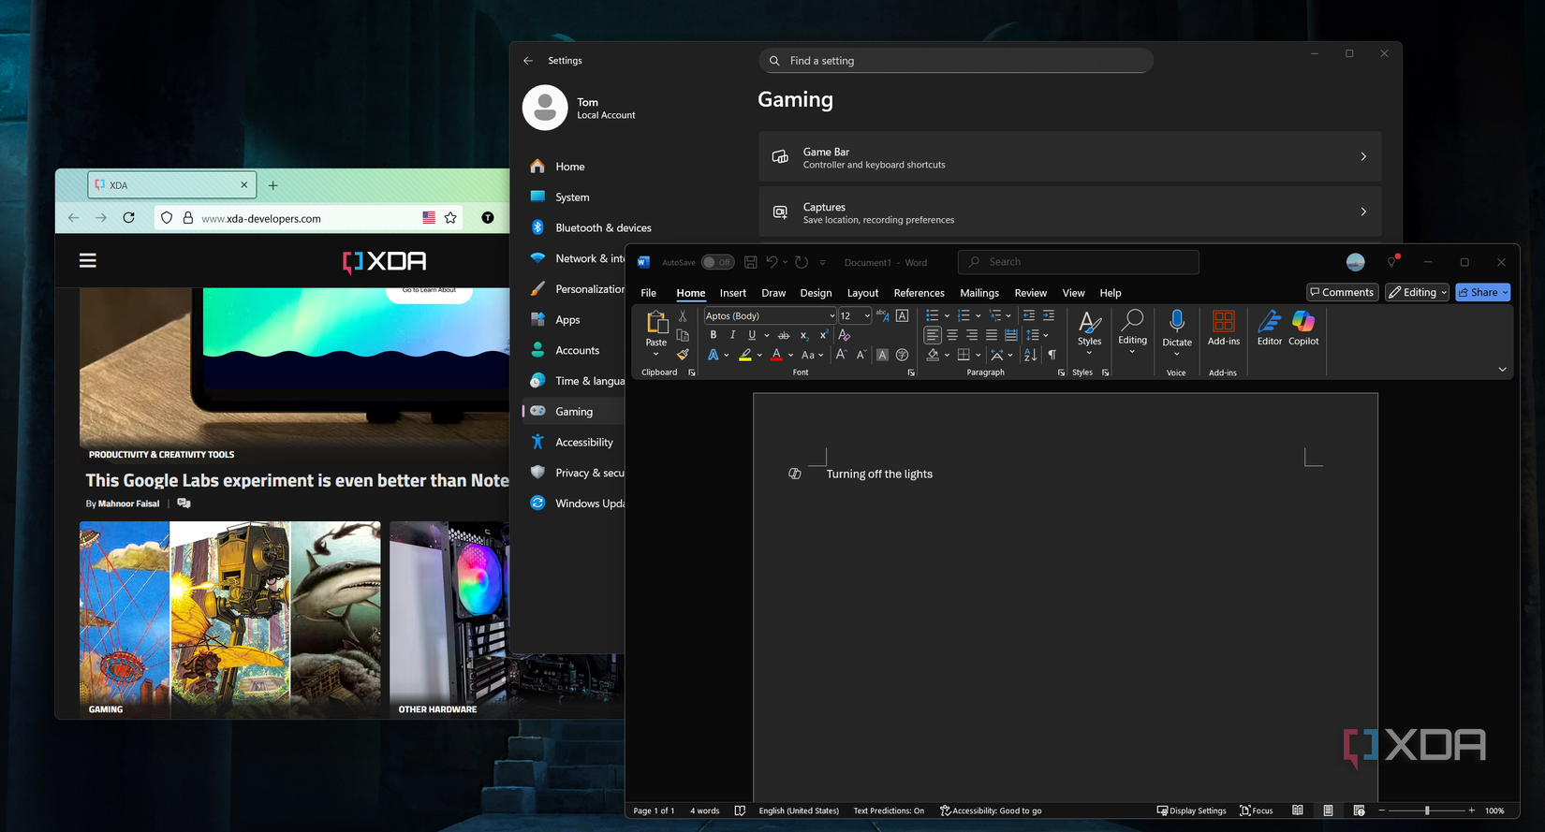Select the Format Painter brush icon

click(x=683, y=355)
